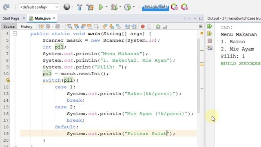Viewport: 261px width, 147px height.
Task: Click the lightbulb hint beside the switch statement
Action: click(x=8, y=80)
